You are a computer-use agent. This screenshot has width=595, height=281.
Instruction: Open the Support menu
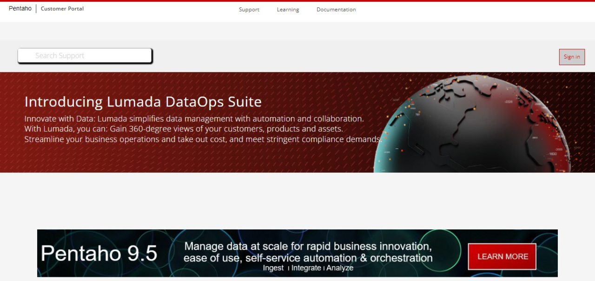(x=249, y=10)
